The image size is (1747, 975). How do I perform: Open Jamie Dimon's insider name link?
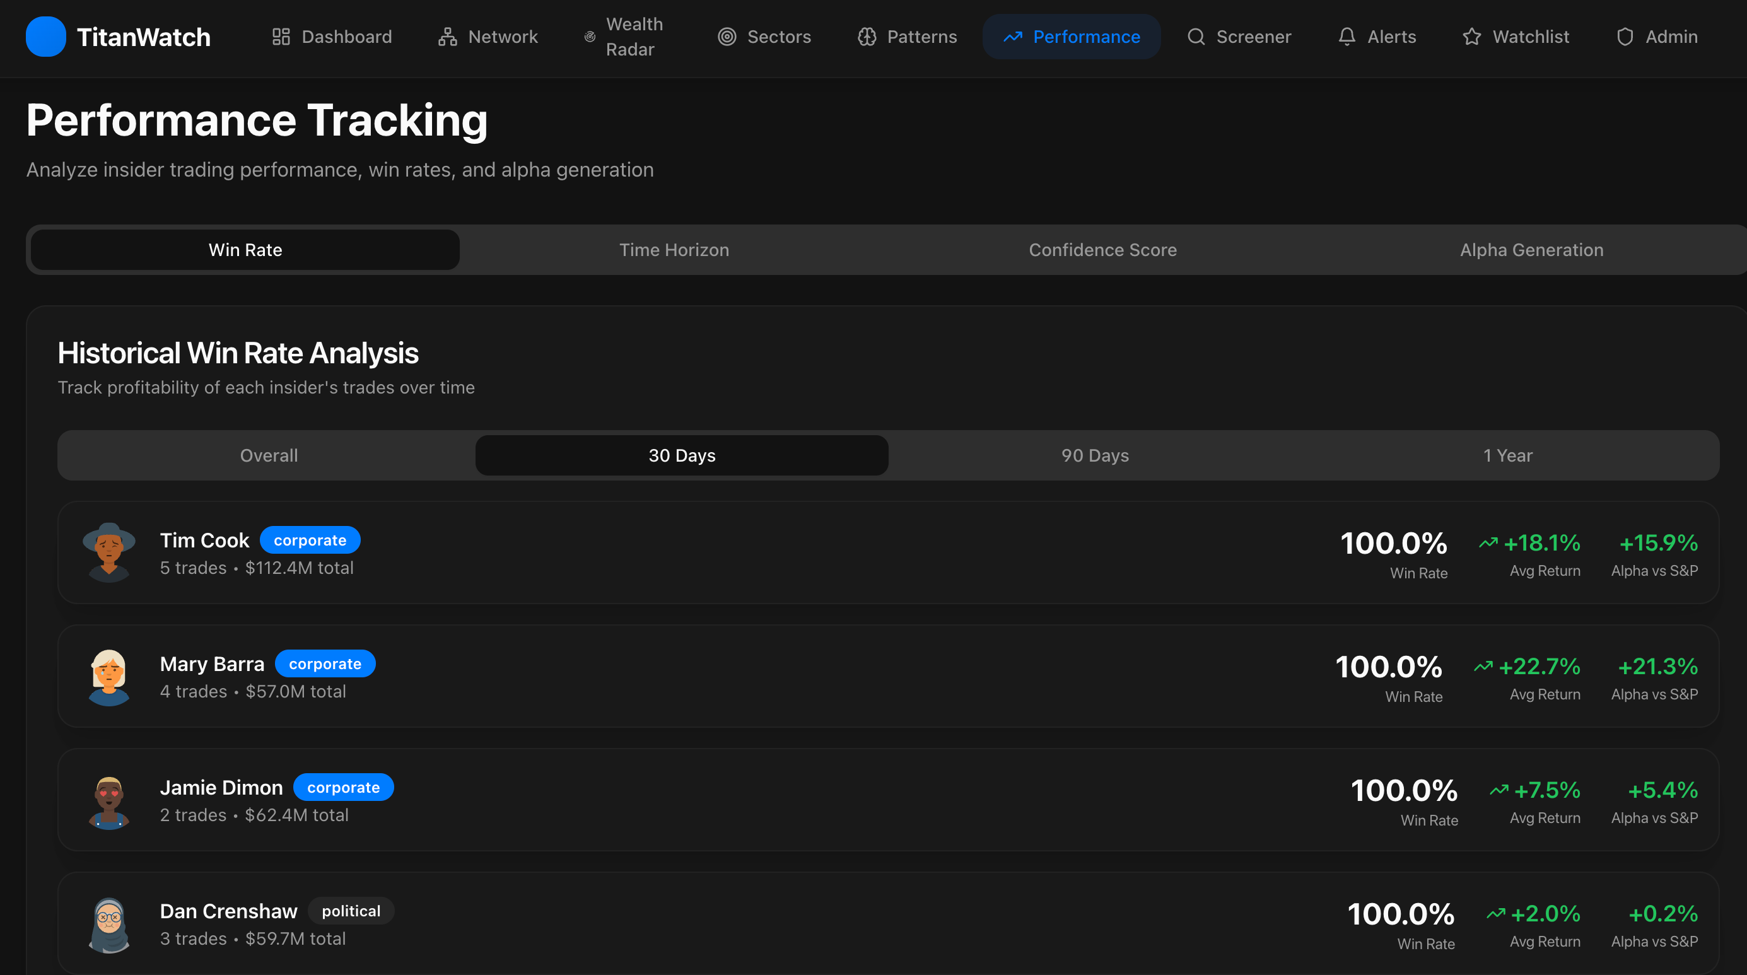[x=221, y=787]
